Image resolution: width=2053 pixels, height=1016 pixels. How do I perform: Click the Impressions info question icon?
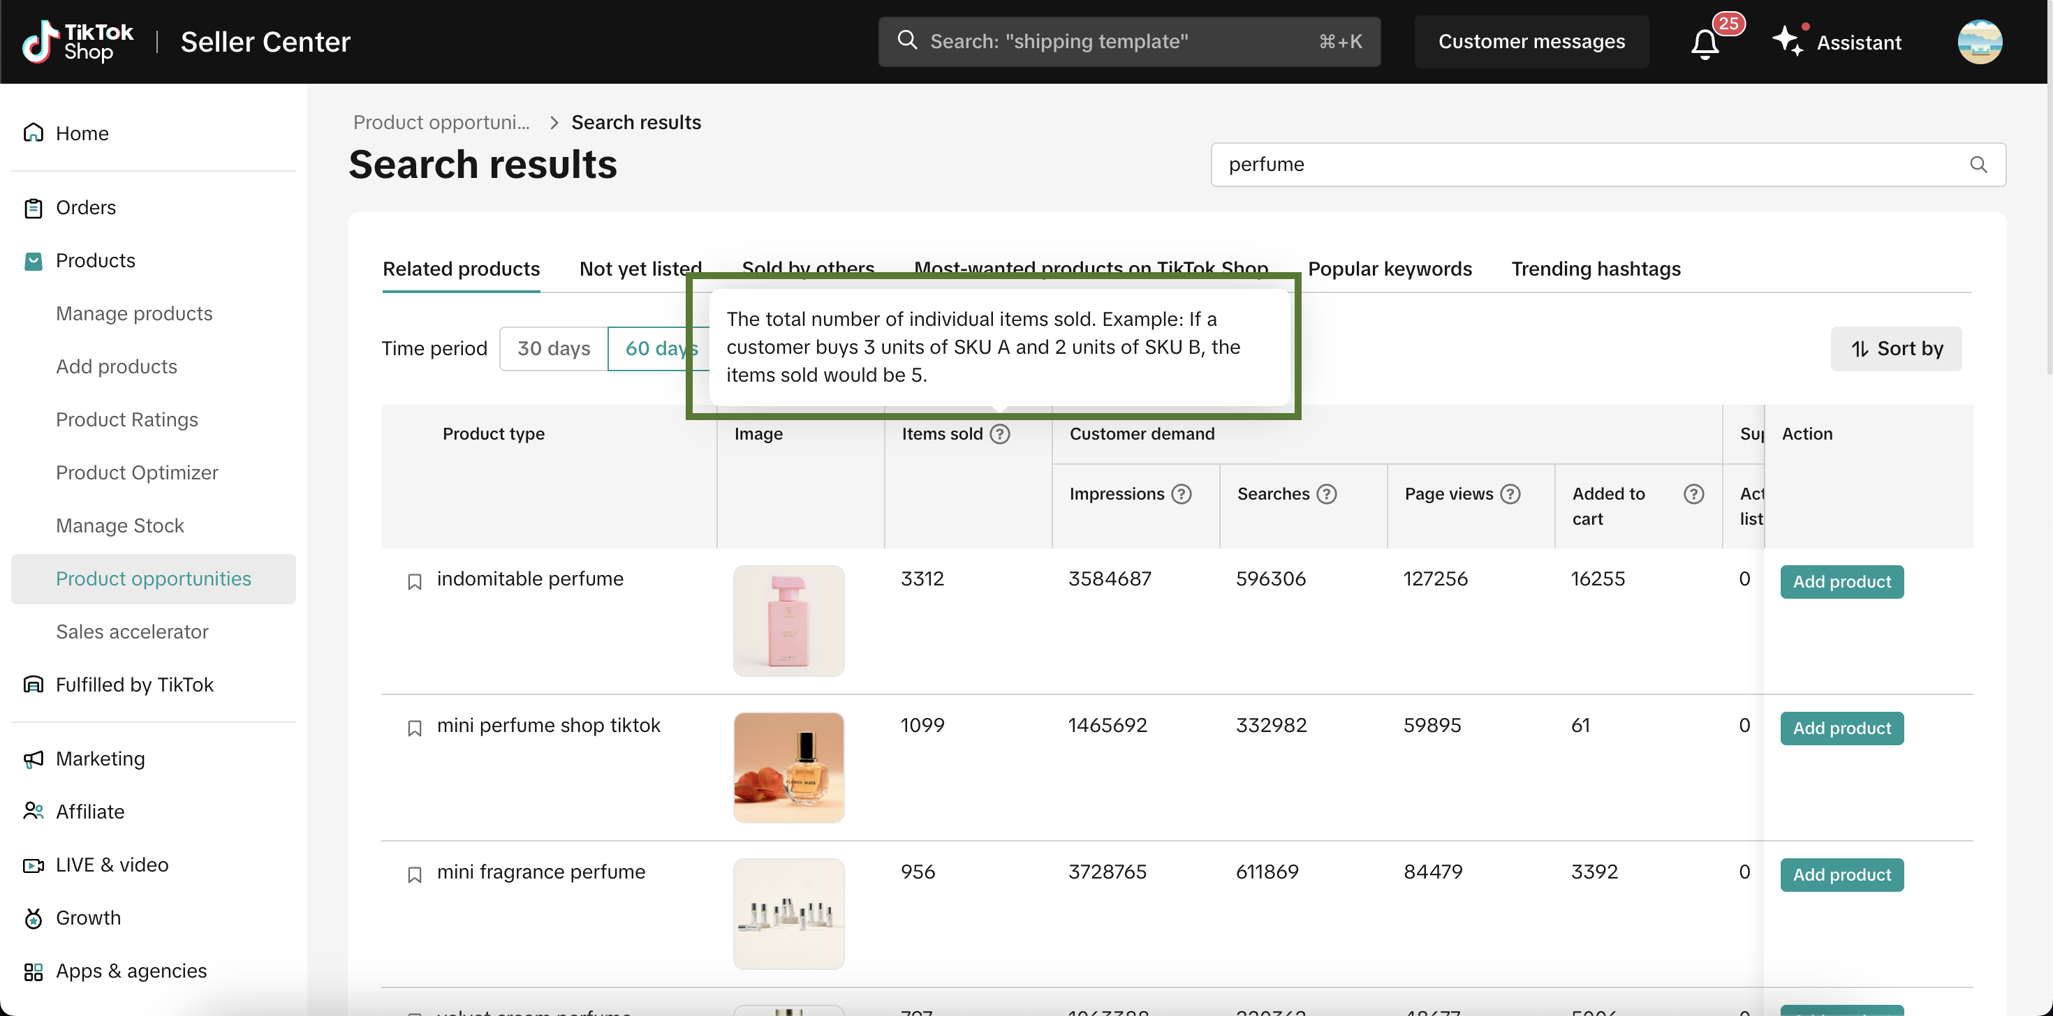(1182, 493)
